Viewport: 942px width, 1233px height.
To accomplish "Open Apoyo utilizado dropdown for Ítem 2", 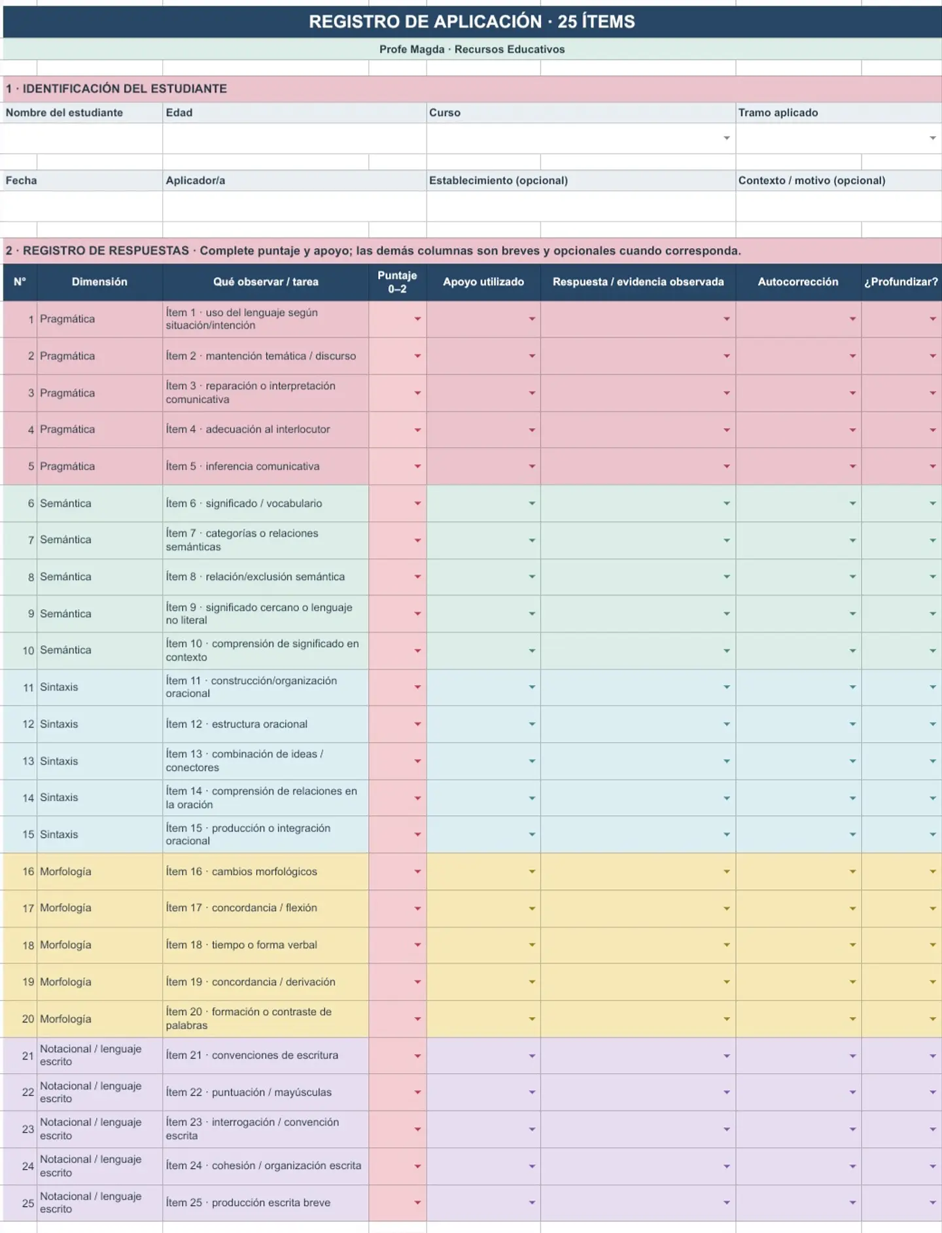I will coord(532,356).
